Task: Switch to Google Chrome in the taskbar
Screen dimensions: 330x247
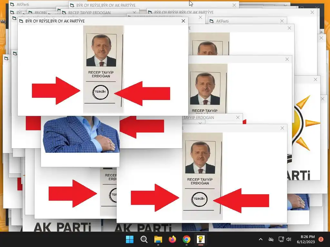Action: tap(187, 239)
